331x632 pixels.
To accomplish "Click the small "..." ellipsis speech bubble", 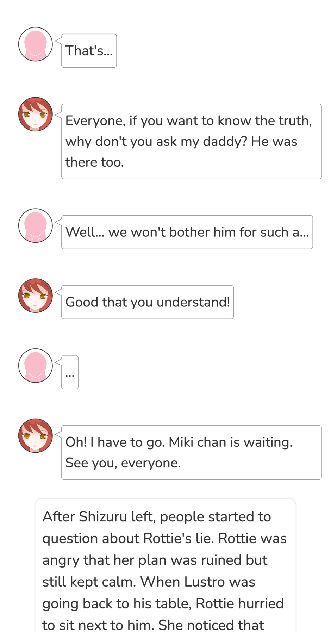I will [70, 372].
